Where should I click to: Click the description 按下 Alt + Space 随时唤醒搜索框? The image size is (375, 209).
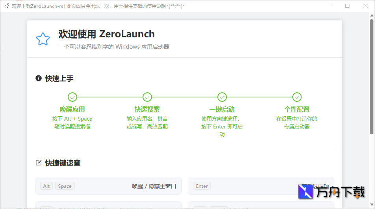point(72,123)
